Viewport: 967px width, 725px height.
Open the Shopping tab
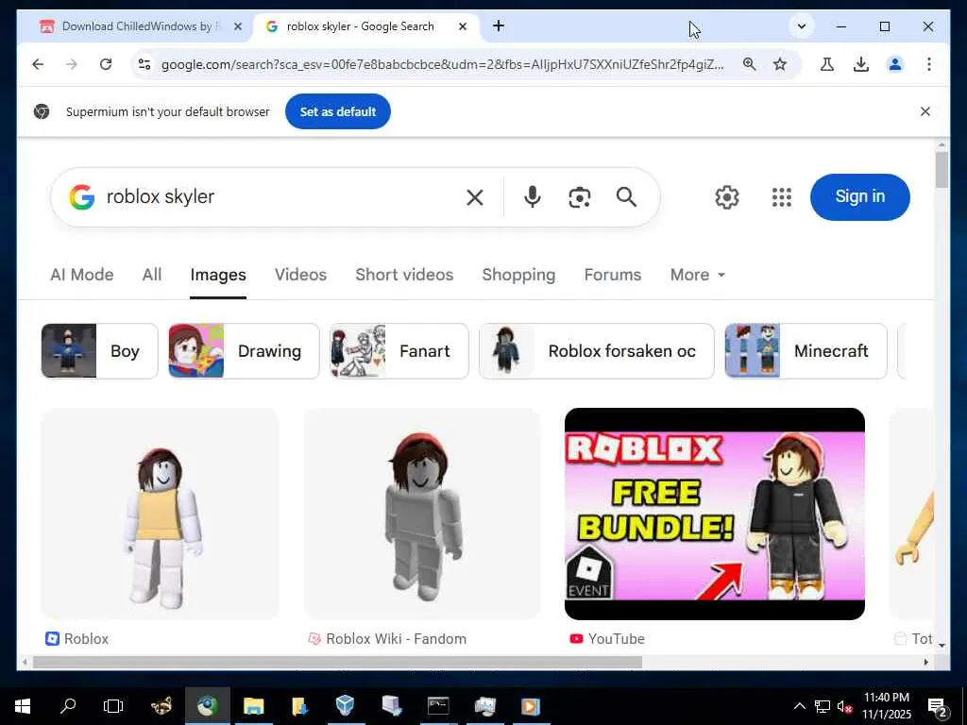pyautogui.click(x=518, y=275)
